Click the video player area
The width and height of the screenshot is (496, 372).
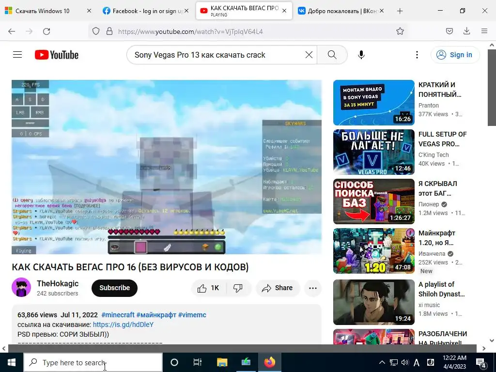[167, 167]
